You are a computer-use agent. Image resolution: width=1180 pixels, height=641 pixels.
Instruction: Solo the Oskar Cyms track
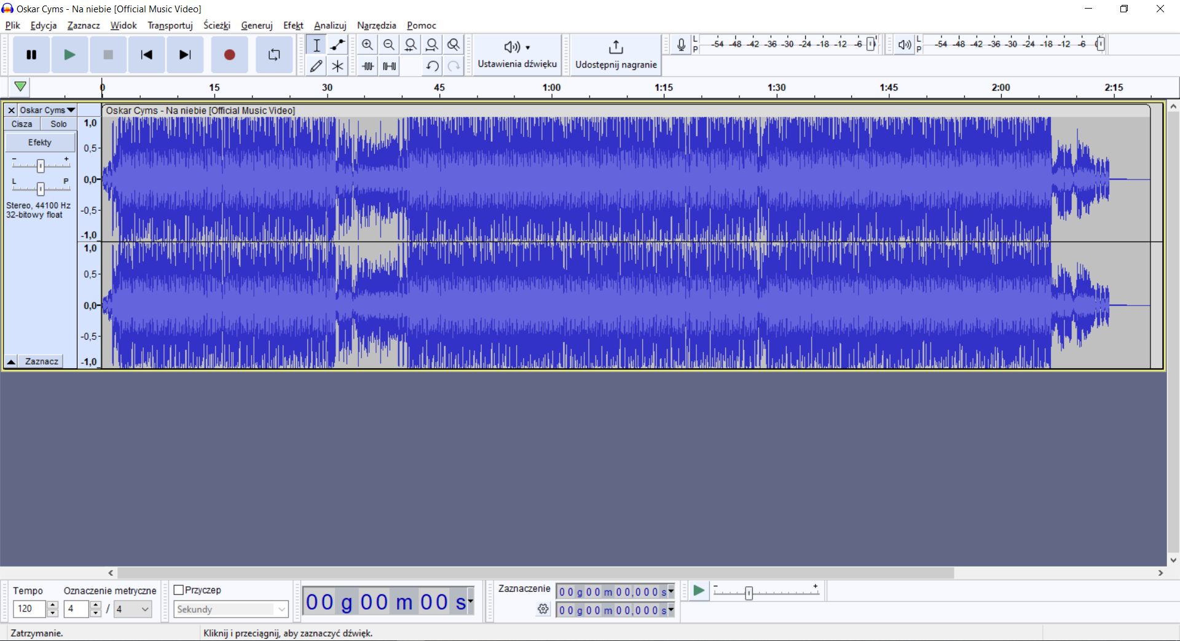coord(58,124)
